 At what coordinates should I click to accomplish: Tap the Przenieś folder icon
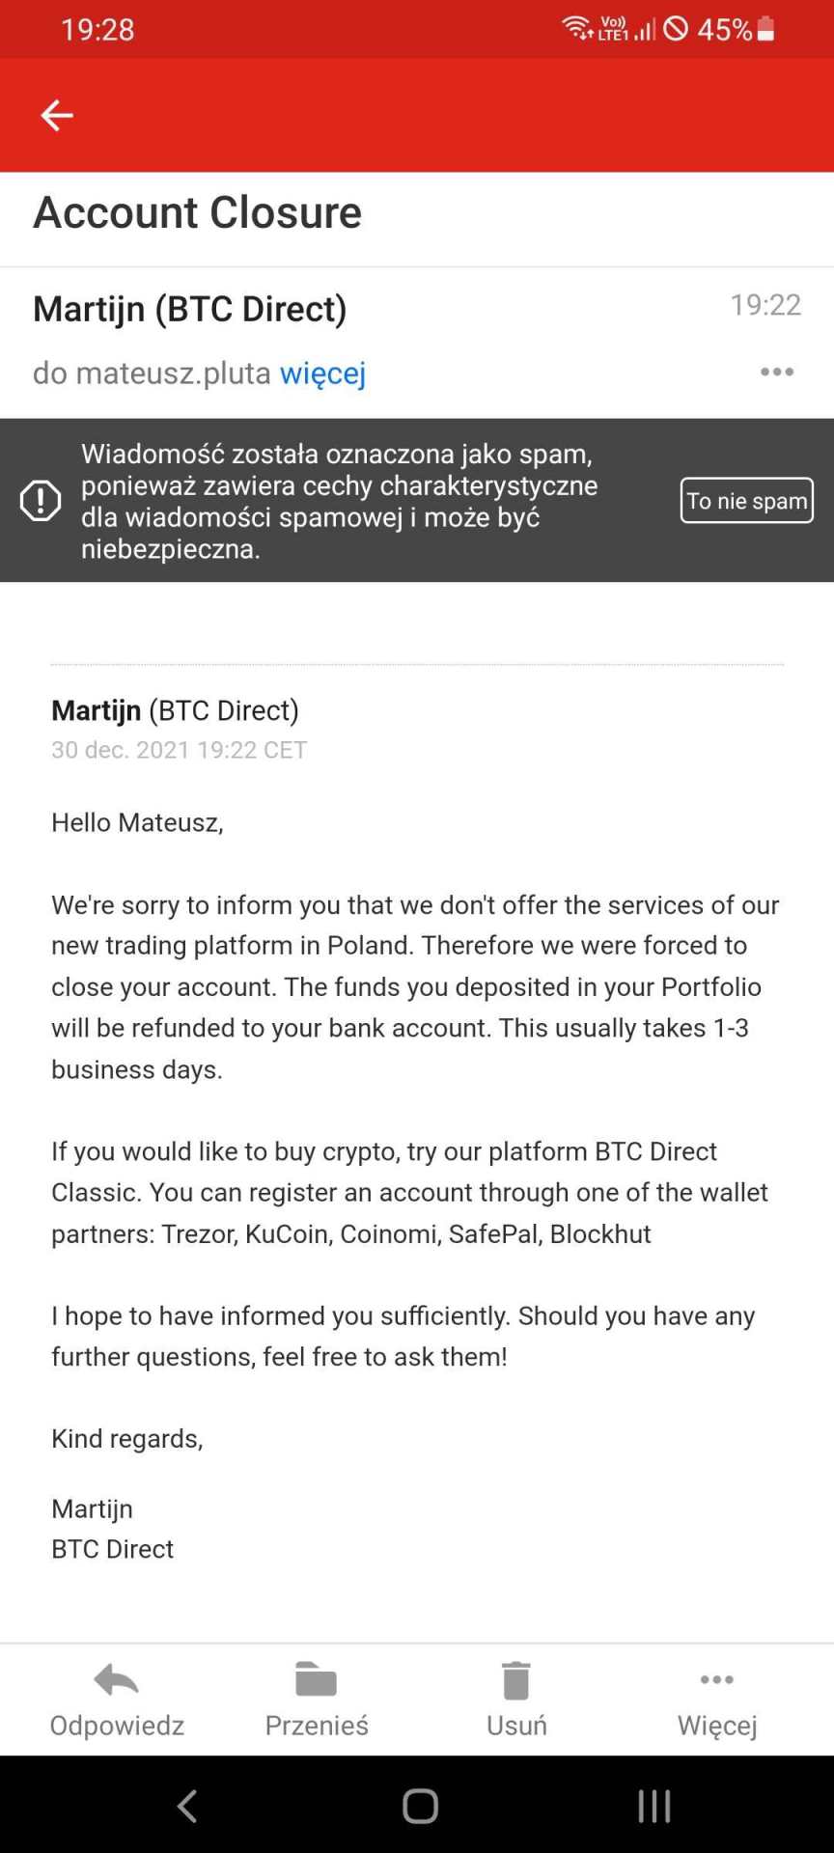(x=316, y=1680)
